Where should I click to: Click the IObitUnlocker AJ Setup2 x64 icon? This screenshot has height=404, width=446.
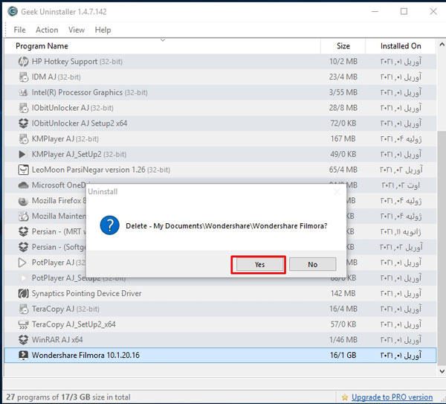pyautogui.click(x=23, y=124)
